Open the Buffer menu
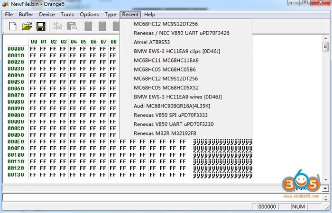The image size is (332, 213). coord(26,14)
